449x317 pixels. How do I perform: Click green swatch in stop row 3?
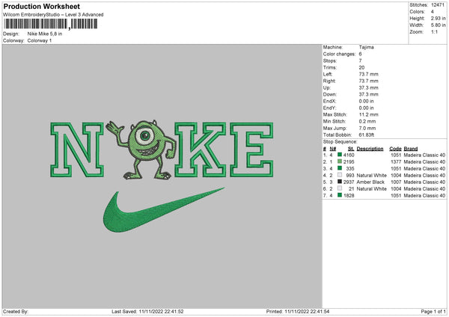[x=340, y=168]
